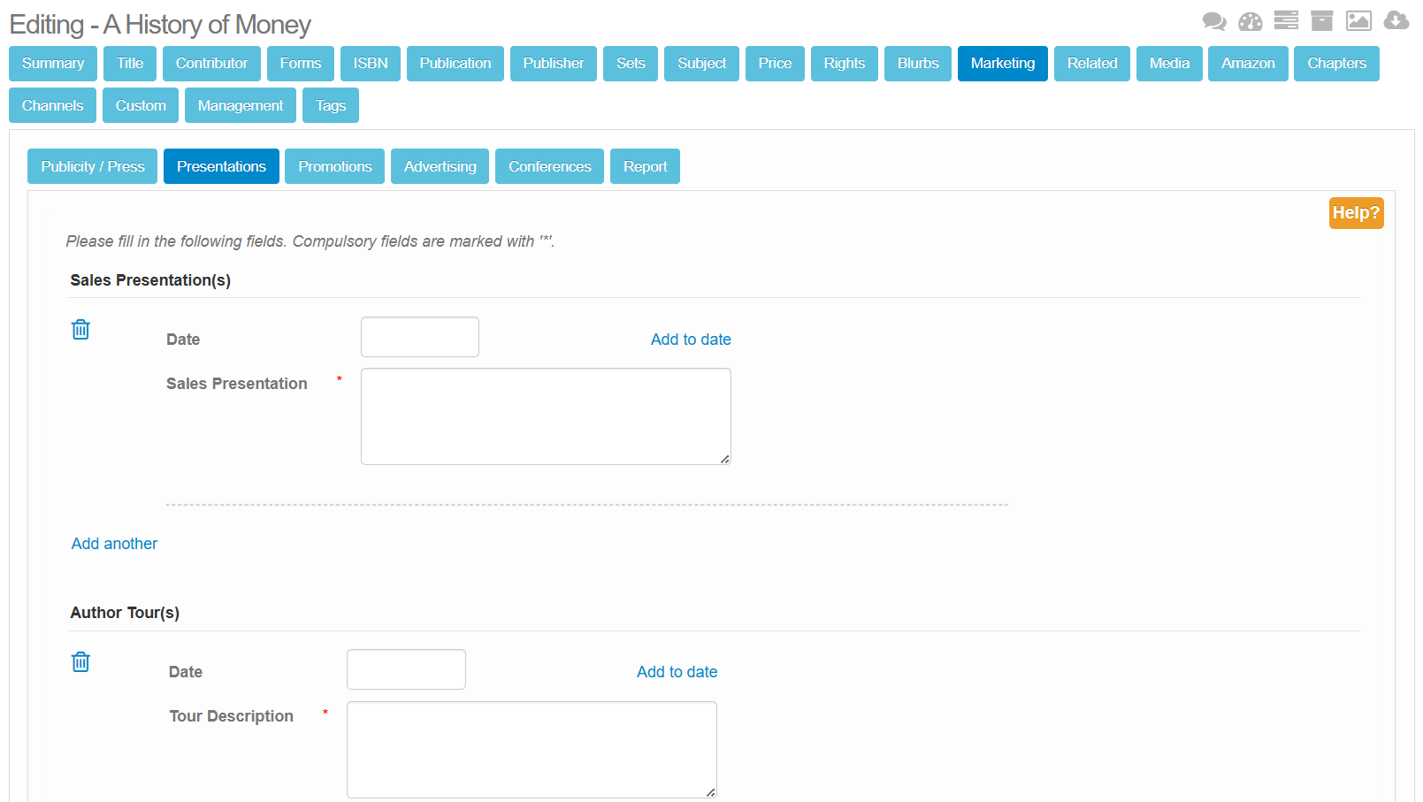Open the image picture icon
The image size is (1423, 802).
tap(1358, 20)
